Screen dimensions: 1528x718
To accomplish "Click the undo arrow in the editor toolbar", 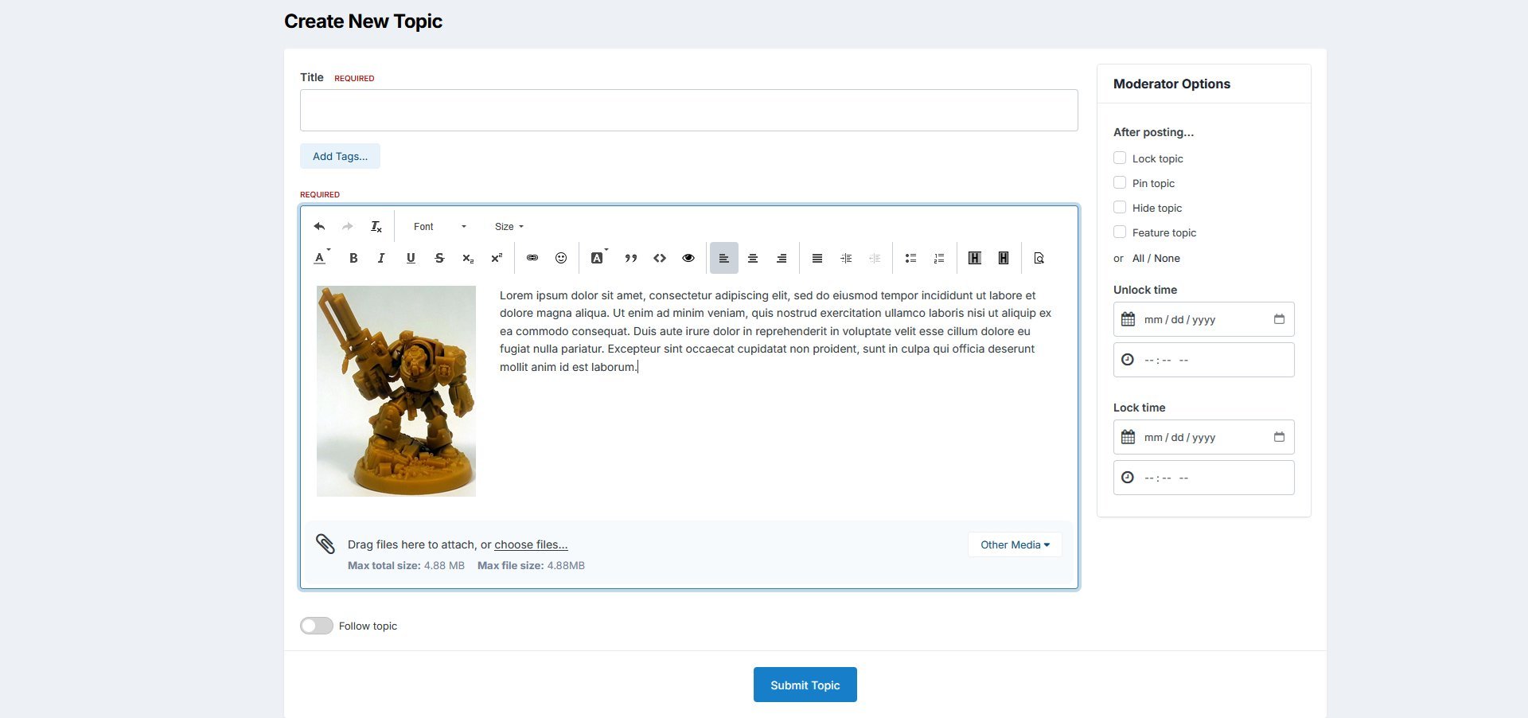I will point(319,227).
